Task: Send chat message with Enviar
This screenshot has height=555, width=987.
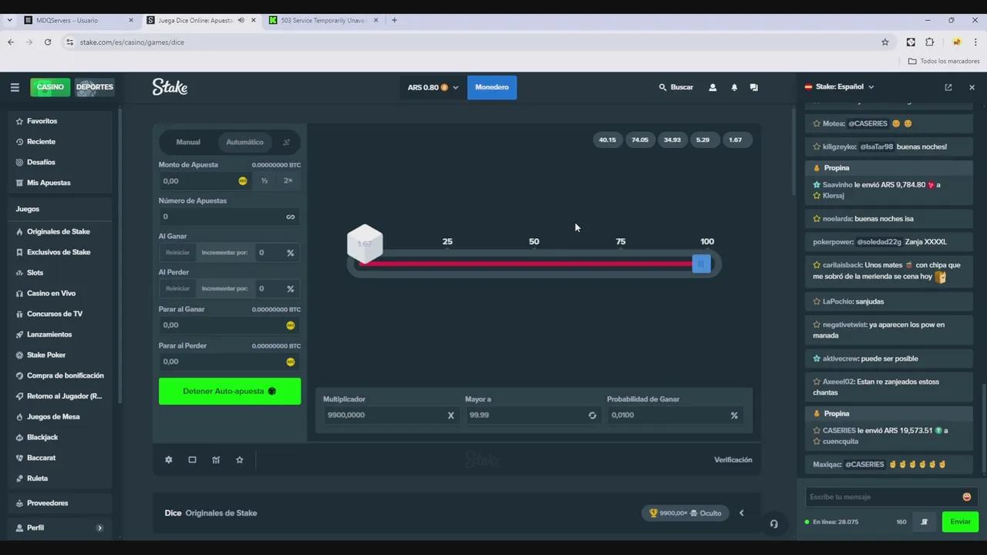Action: [960, 522]
